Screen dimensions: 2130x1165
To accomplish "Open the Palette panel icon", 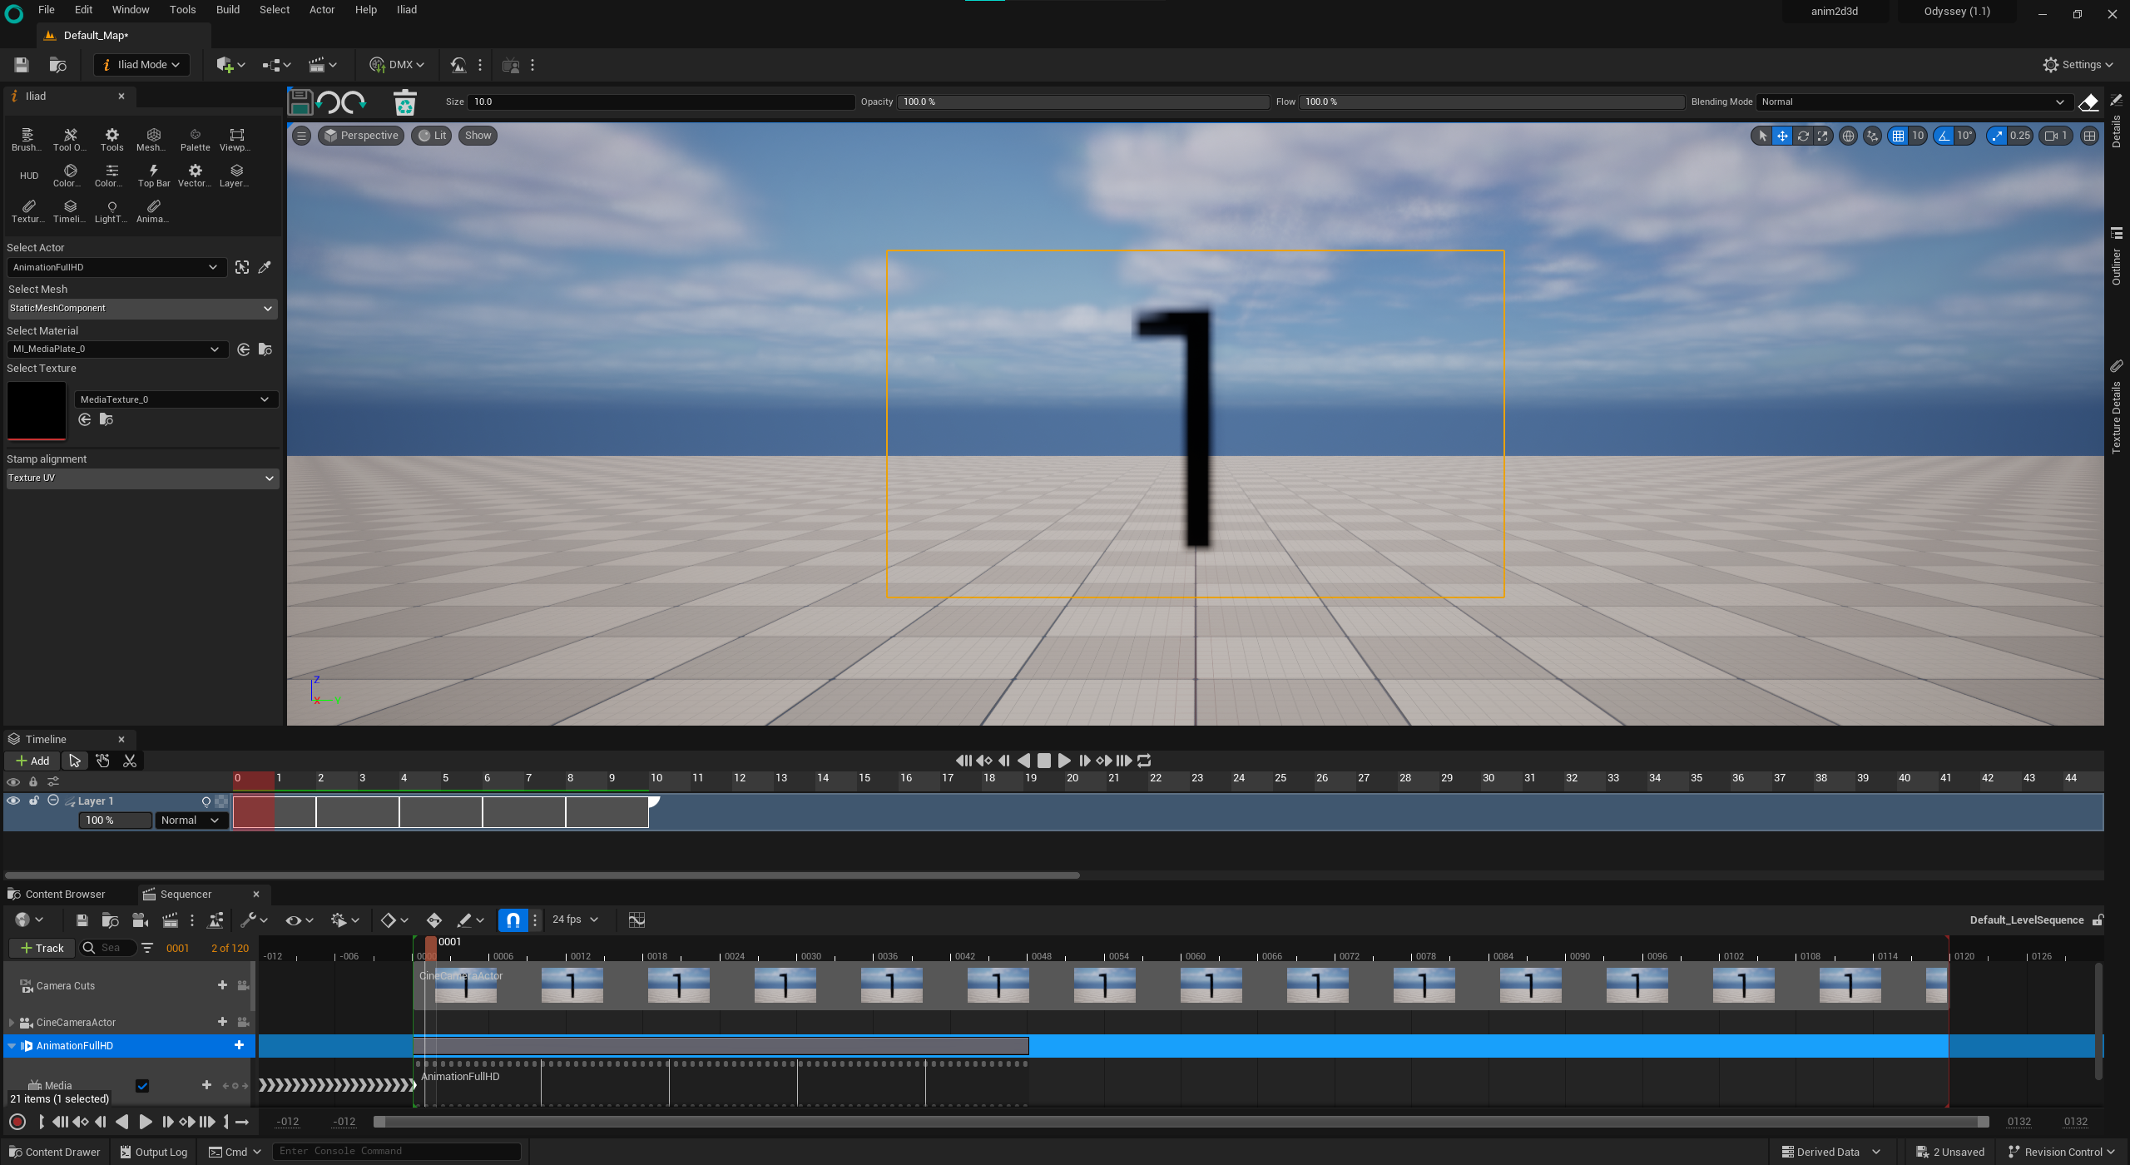I will pos(195,139).
